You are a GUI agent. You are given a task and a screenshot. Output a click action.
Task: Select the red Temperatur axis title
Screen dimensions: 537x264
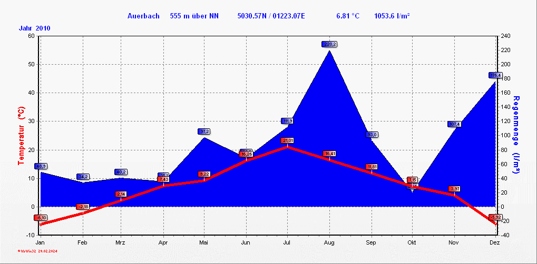(21, 136)
